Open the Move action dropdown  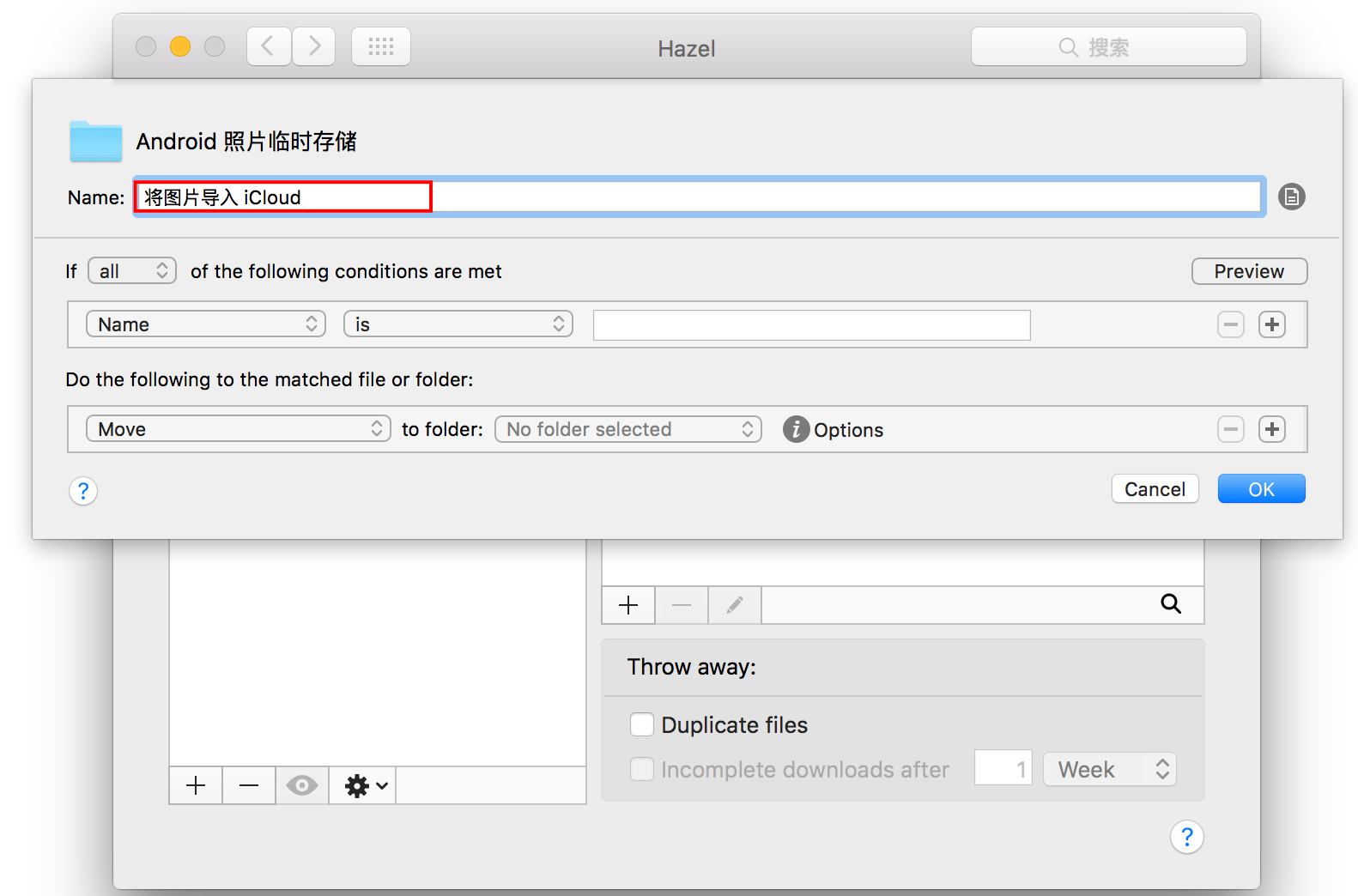(238, 429)
